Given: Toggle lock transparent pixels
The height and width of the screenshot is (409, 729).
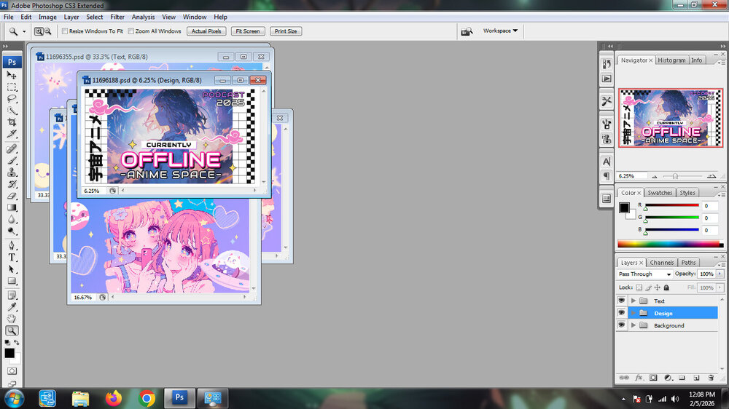Looking at the screenshot, I should pos(639,287).
